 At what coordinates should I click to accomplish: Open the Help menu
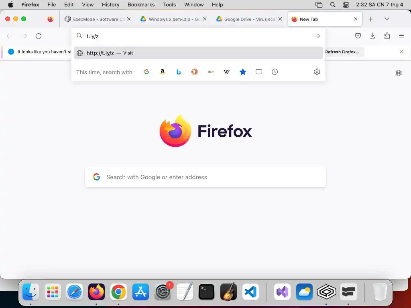[217, 5]
